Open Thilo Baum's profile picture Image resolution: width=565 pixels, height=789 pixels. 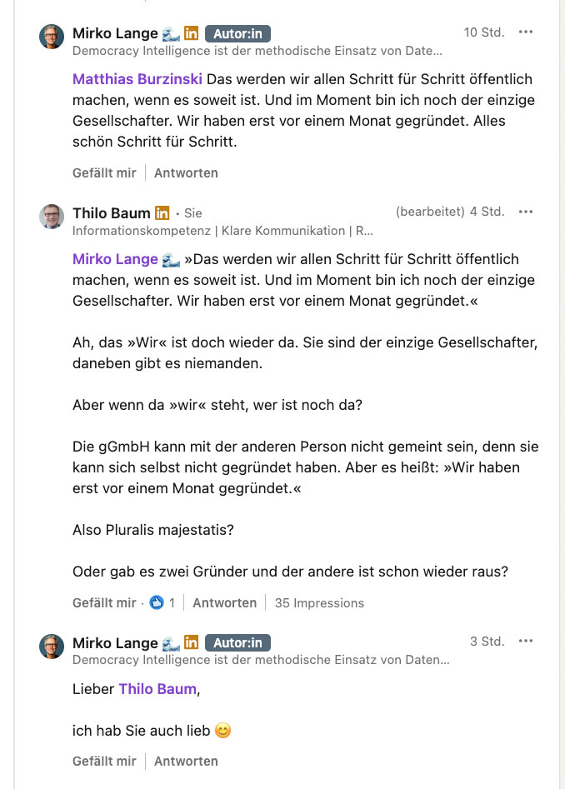52,217
